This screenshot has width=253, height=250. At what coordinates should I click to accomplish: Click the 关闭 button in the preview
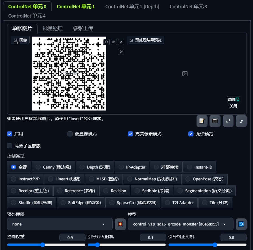pos(233,106)
